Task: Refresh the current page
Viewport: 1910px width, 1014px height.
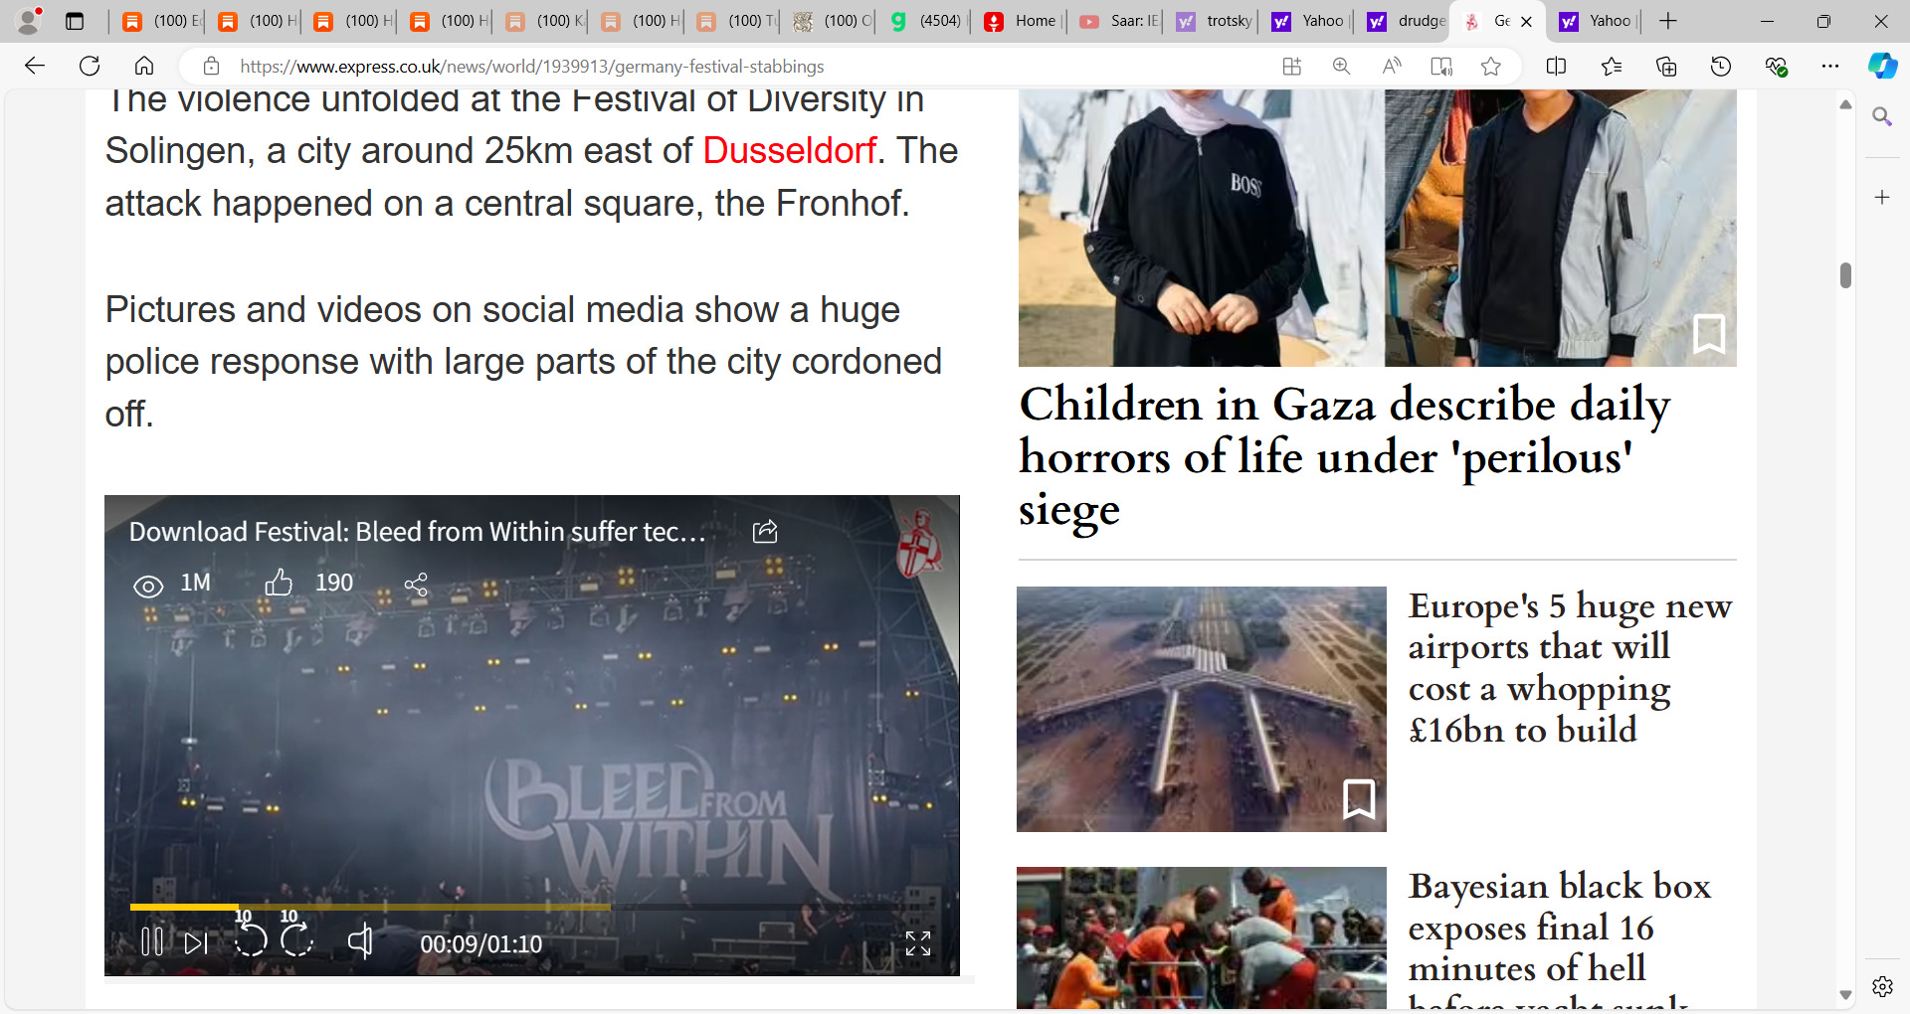Action: (90, 67)
